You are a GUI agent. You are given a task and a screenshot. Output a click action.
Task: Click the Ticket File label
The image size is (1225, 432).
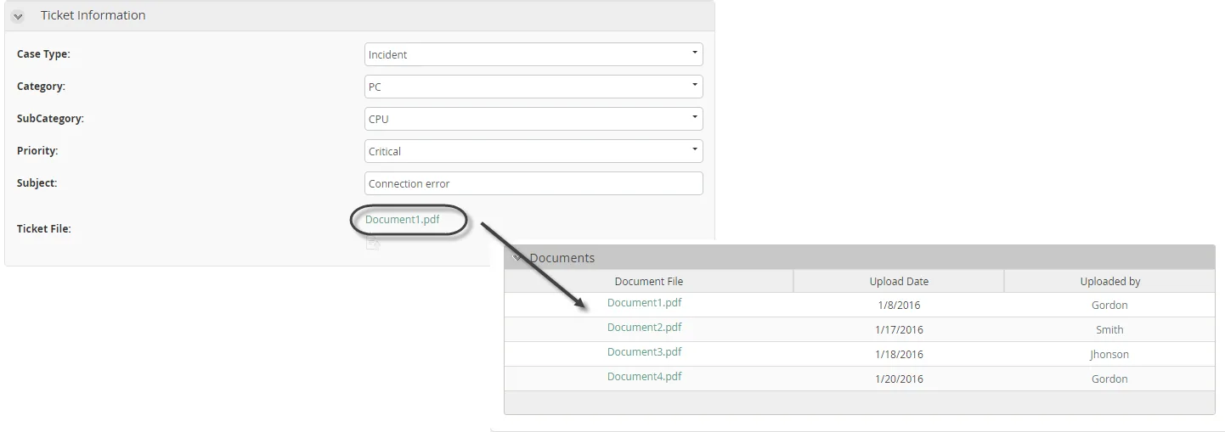(x=44, y=229)
